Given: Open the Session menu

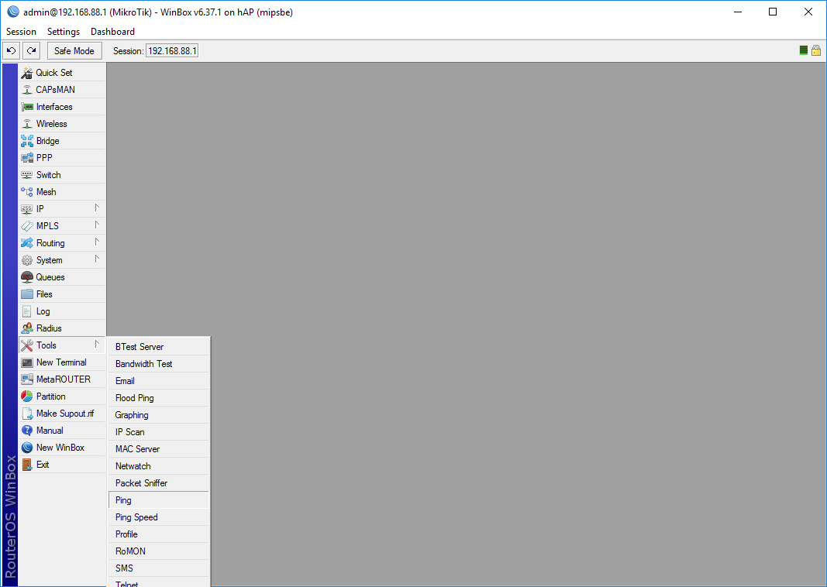Looking at the screenshot, I should 21,32.
